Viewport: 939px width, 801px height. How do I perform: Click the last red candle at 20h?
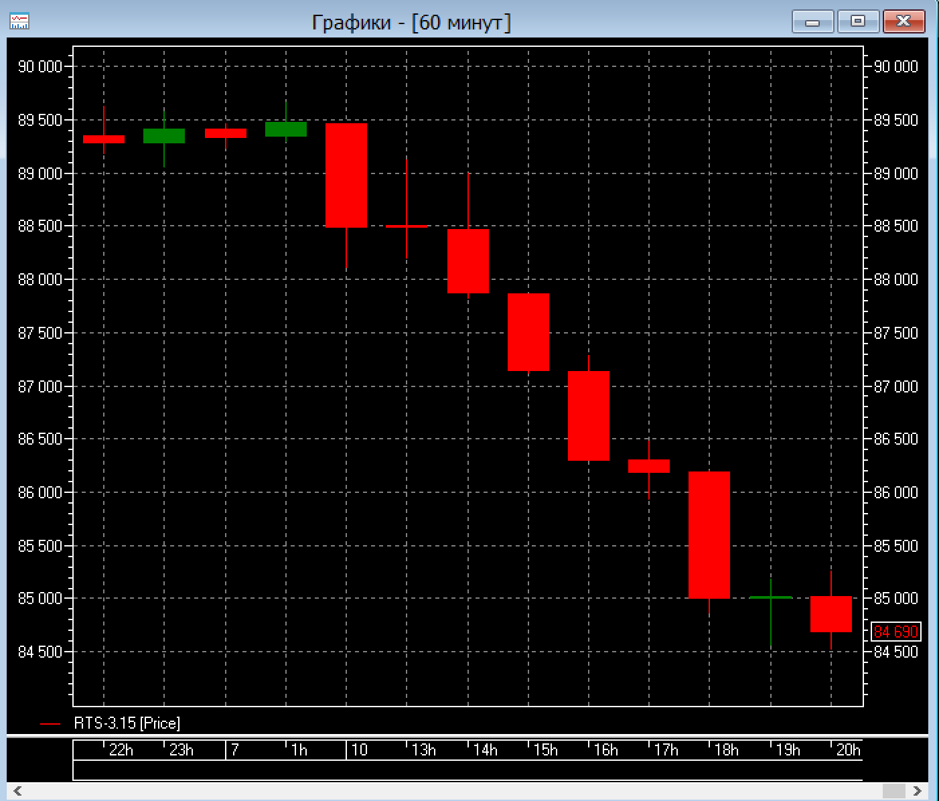[x=830, y=613]
